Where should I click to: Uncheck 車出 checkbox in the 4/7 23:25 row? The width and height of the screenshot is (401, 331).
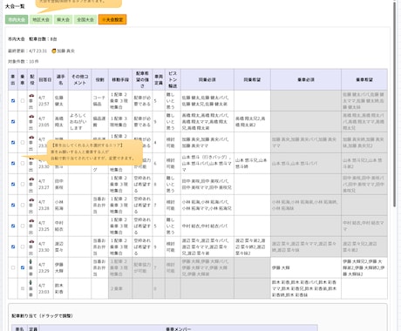pos(13,226)
